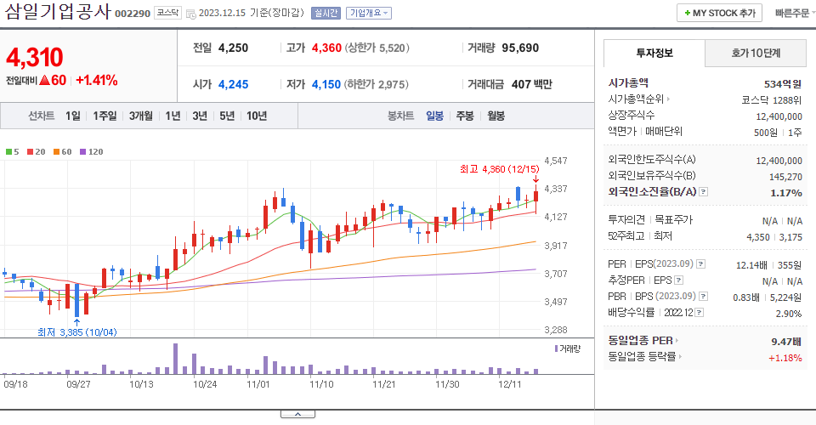This screenshot has height=425, width=816.
Task: Select the 3년 line chart period
Action: pyautogui.click(x=200, y=116)
